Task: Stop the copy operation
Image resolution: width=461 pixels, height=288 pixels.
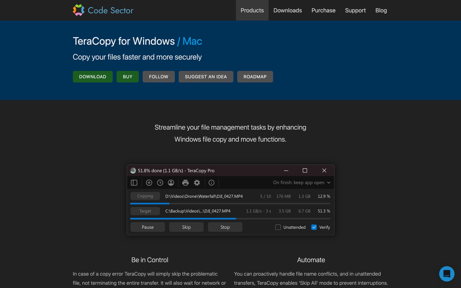Action: coord(225,227)
